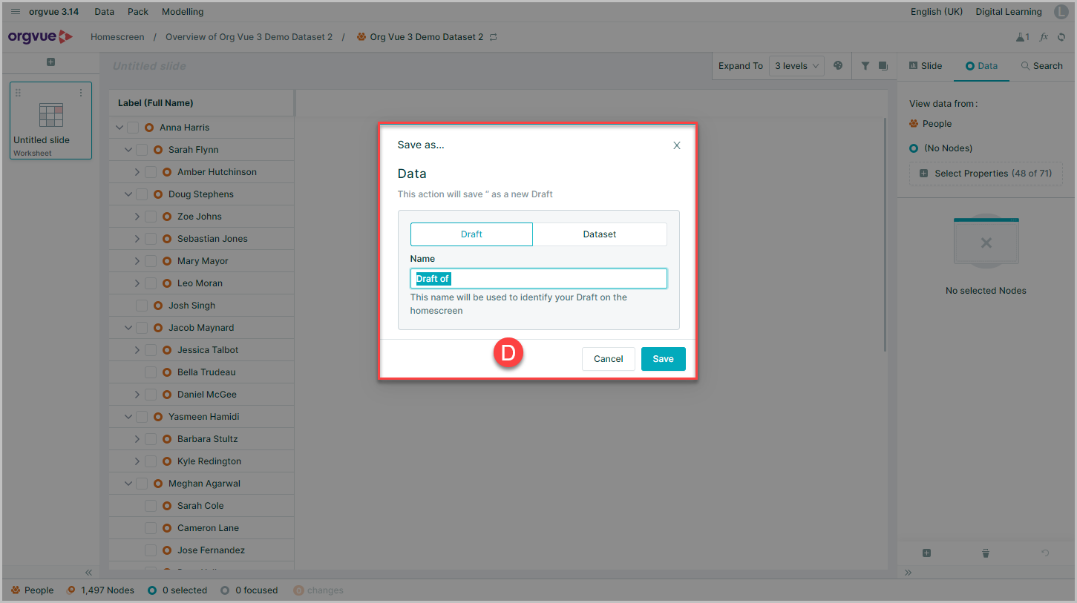1077x603 pixels.
Task: Click the plus icon below the Data panel
Action: (x=926, y=553)
